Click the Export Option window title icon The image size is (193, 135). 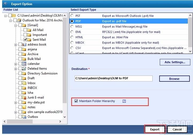click(x=5, y=4)
